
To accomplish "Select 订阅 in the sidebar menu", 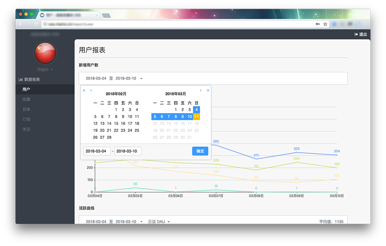I will click(x=26, y=119).
